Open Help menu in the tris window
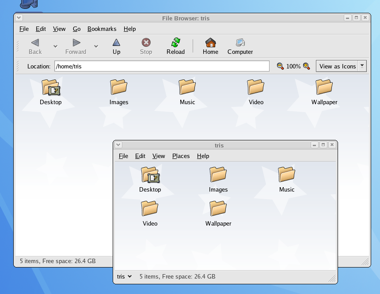Viewport: 380px width, 294px height. tap(203, 156)
